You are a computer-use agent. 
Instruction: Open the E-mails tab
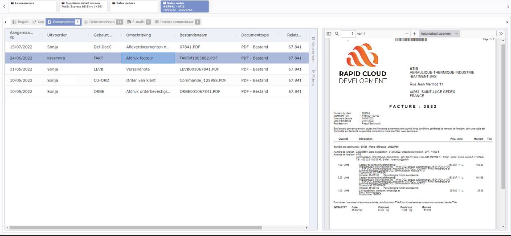pos(139,22)
